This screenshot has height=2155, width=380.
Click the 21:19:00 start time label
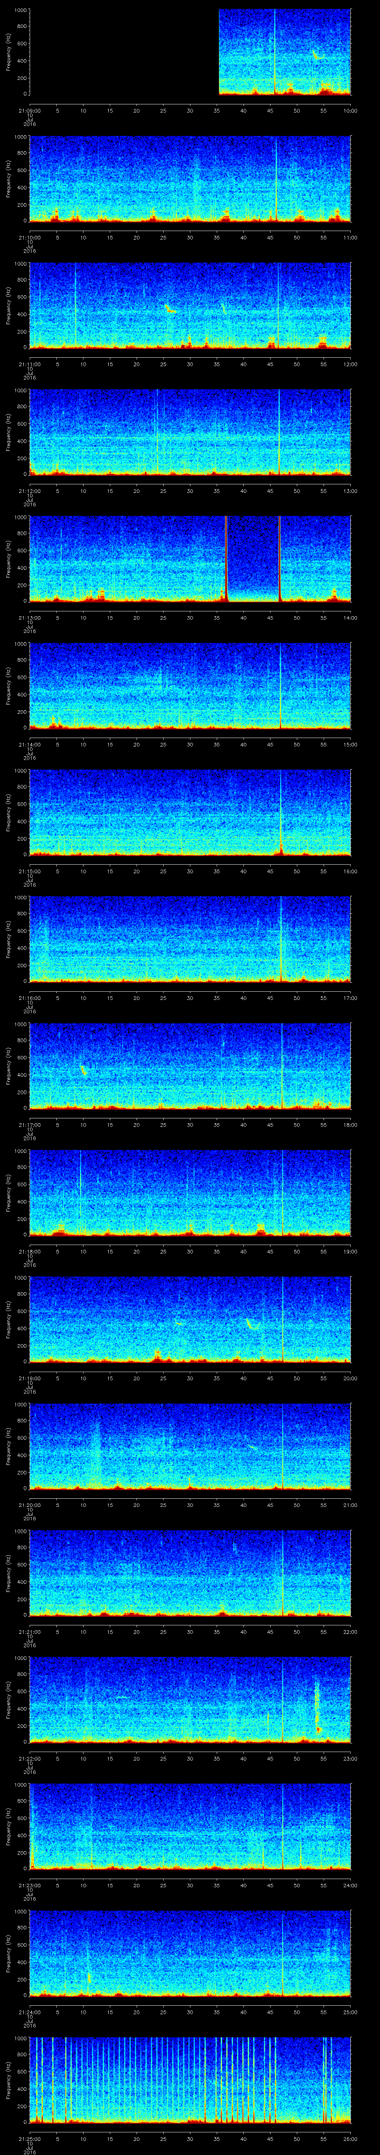coord(29,1378)
